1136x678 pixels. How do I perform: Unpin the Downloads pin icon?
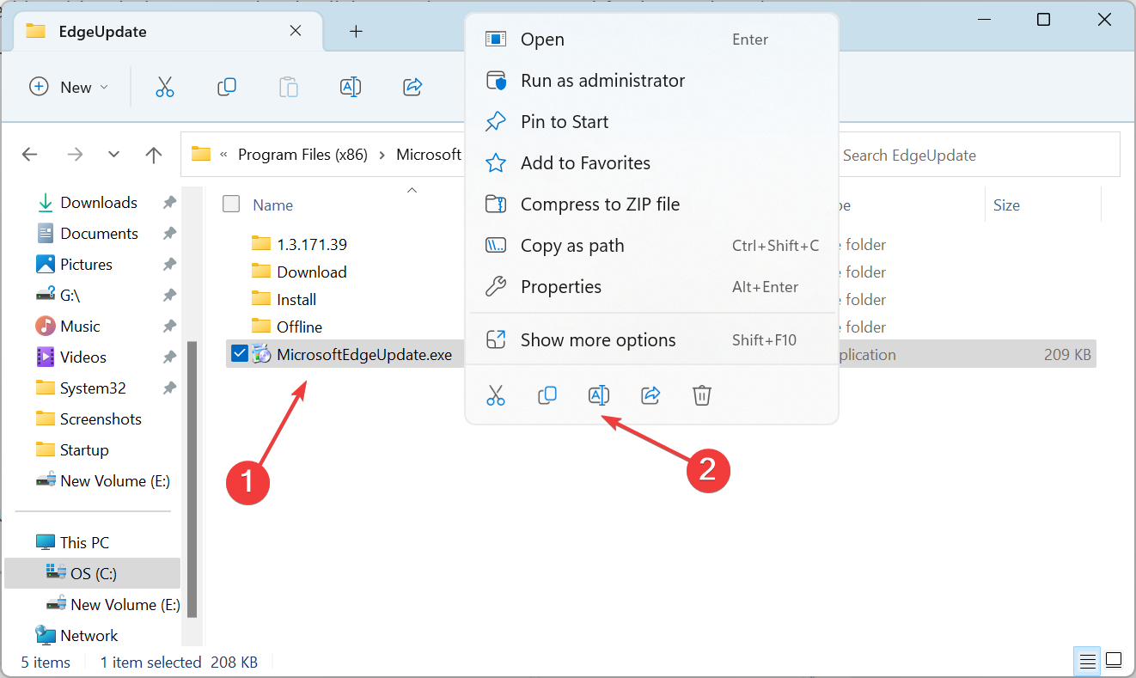coord(169,203)
